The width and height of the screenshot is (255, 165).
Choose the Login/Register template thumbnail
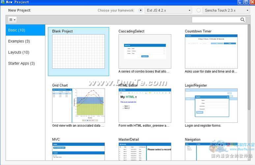tap(211, 106)
